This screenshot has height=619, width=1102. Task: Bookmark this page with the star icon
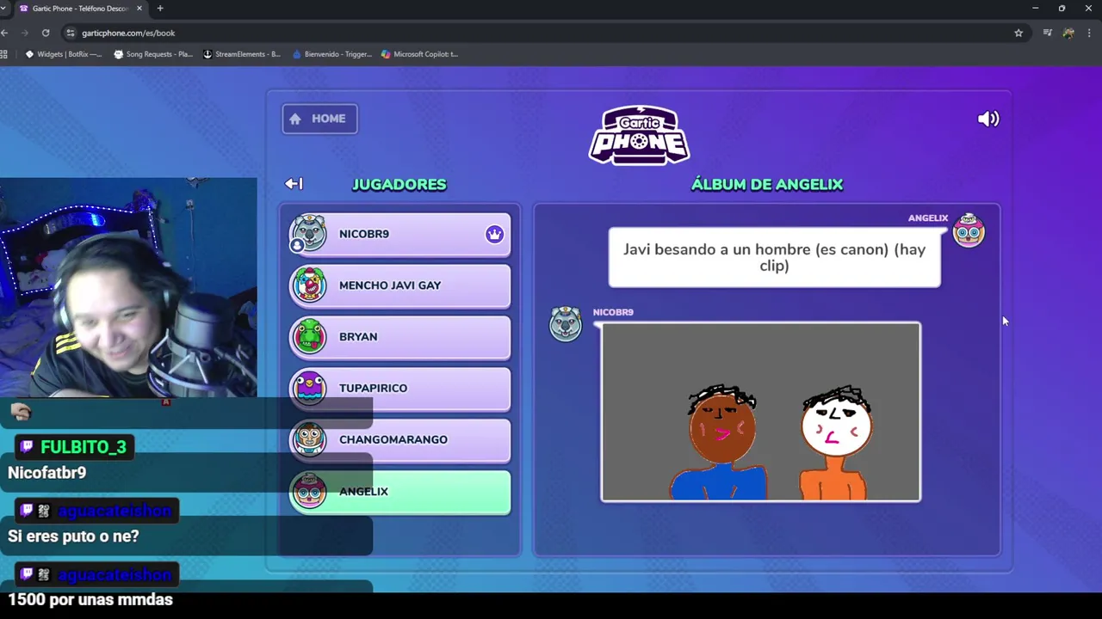(1018, 33)
